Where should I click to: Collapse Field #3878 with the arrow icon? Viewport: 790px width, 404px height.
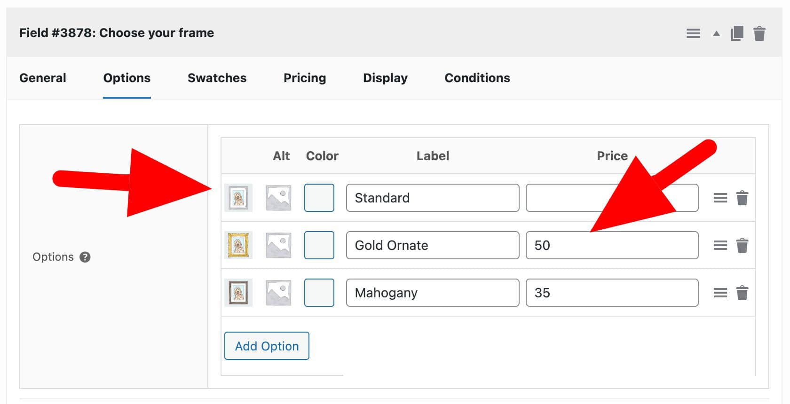click(x=716, y=33)
